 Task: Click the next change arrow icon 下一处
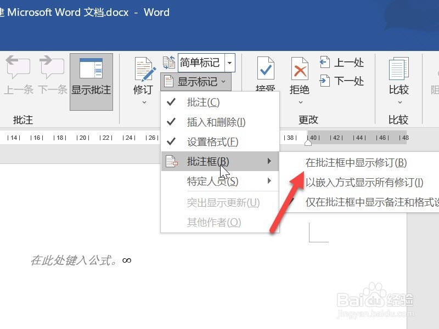tap(324, 81)
